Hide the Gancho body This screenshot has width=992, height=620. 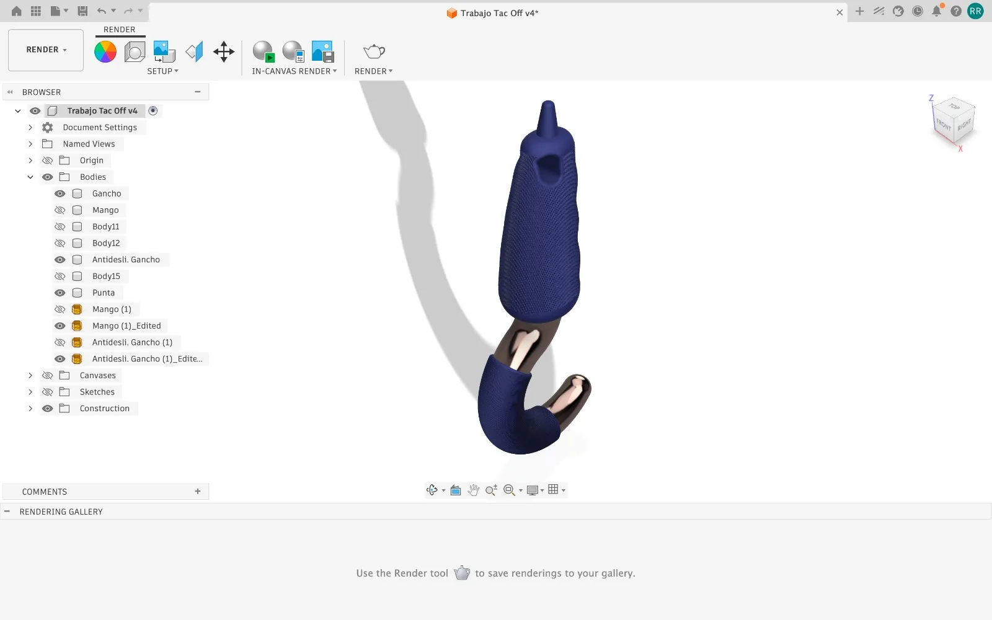60,193
